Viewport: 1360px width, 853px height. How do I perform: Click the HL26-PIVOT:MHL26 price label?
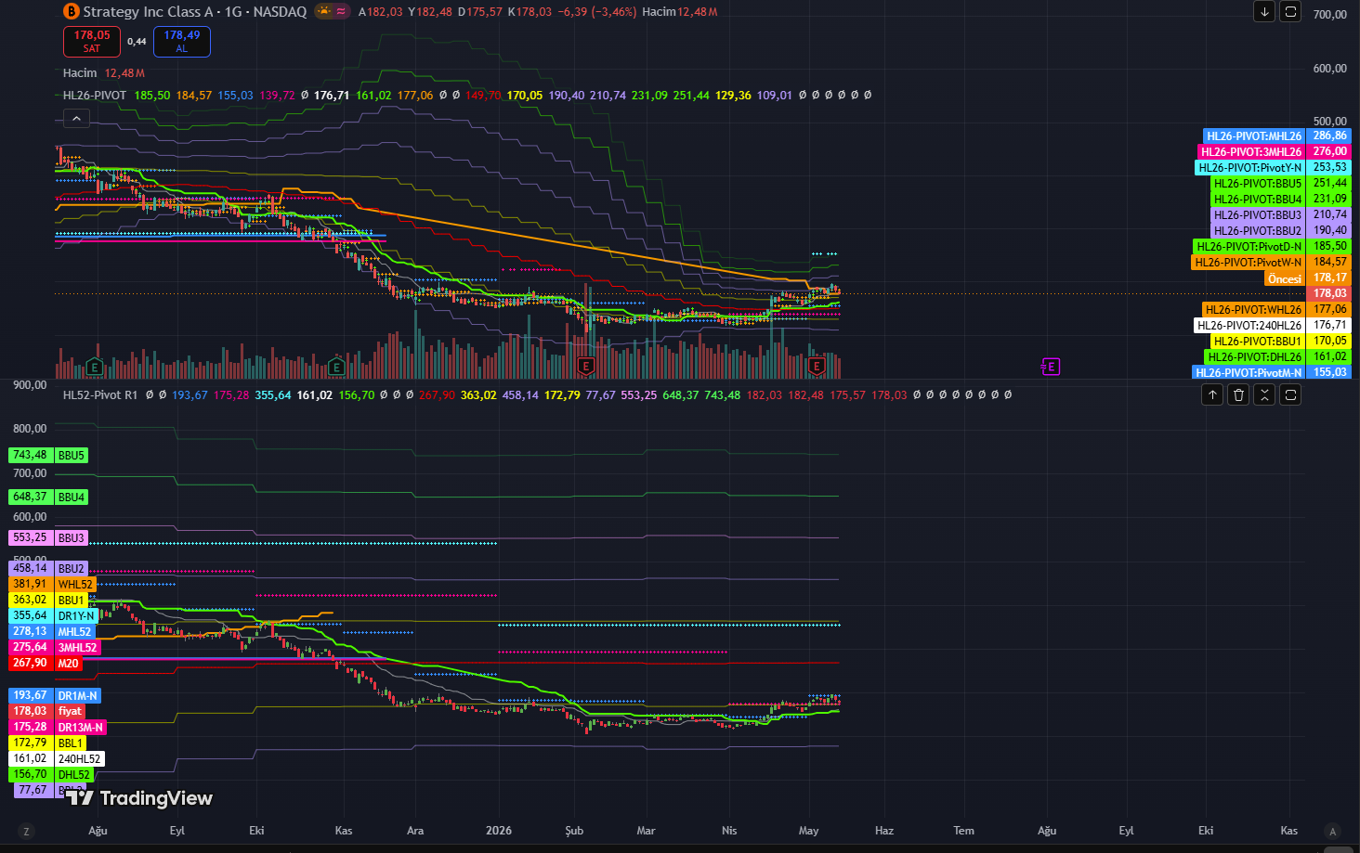tap(1275, 136)
